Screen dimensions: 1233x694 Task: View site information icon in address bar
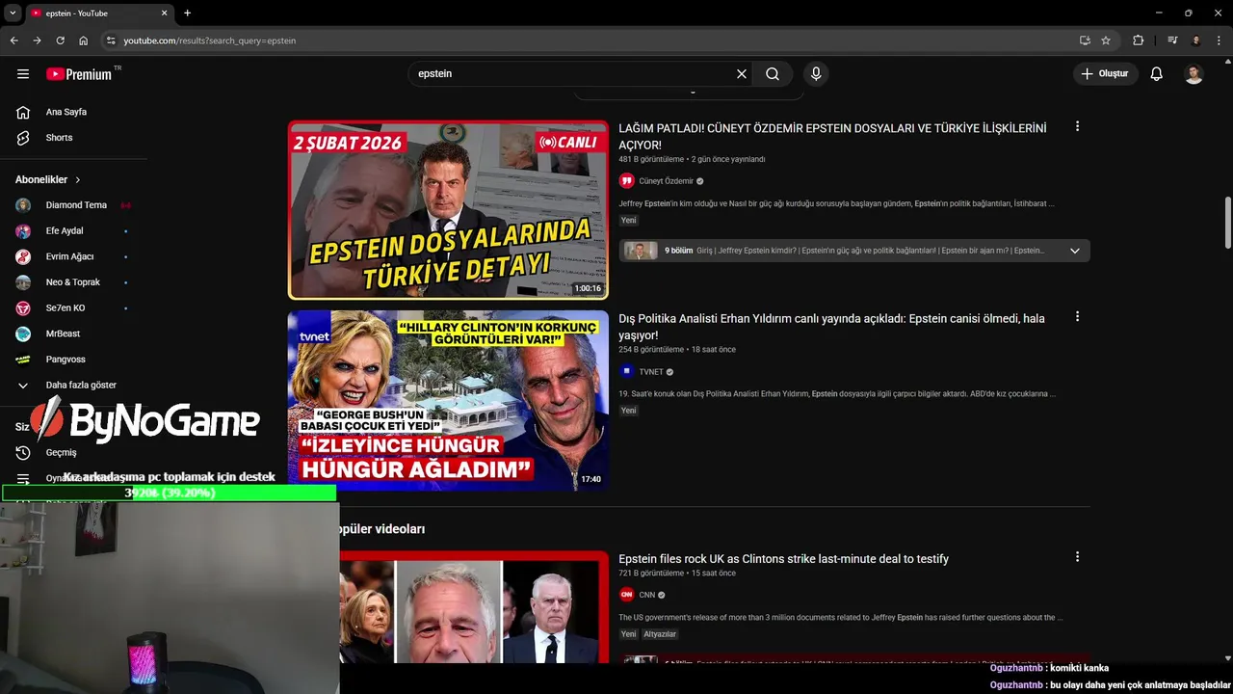[x=111, y=40]
